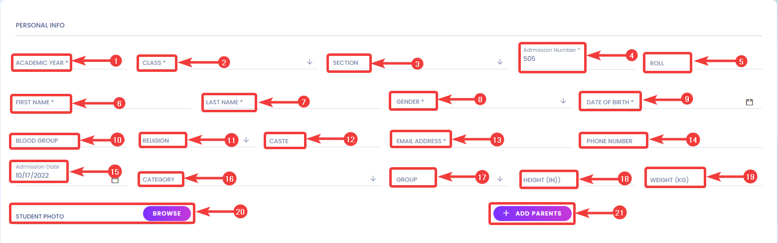Focus the Height (IN) field
Screen dimensions: 778x243
click(578, 180)
